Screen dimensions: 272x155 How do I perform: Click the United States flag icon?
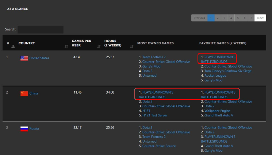click(x=24, y=59)
